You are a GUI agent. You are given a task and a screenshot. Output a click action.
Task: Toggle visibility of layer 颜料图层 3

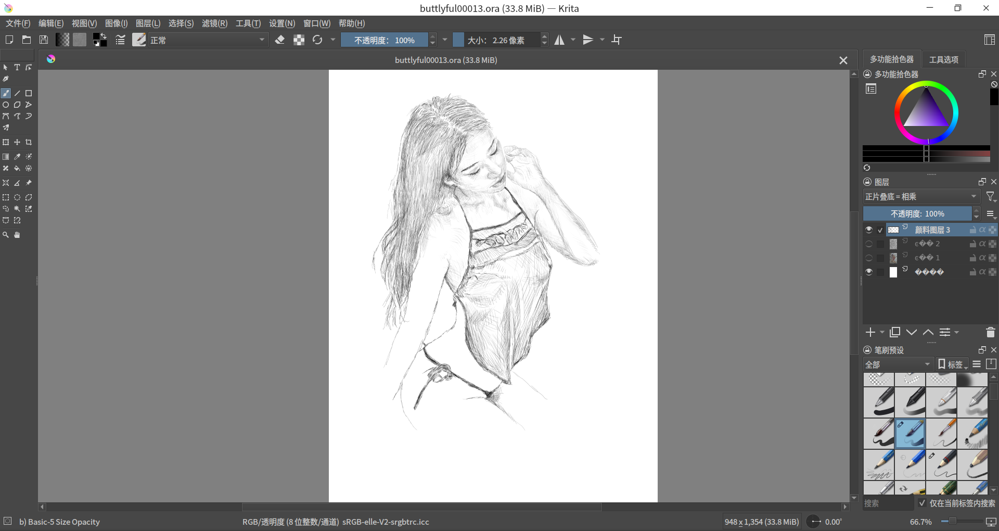(869, 230)
